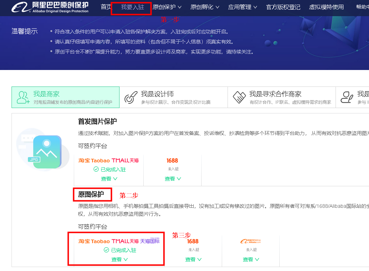Expand 查看 for Taobao Tmall in 首发图片保护
369x271 pixels.
(109, 179)
